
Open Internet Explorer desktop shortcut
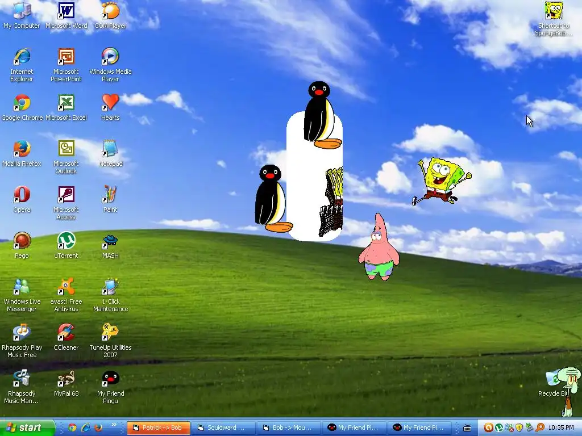coord(22,65)
